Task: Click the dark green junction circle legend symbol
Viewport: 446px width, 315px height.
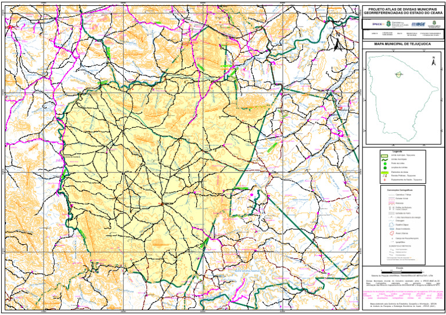Action: (385, 168)
